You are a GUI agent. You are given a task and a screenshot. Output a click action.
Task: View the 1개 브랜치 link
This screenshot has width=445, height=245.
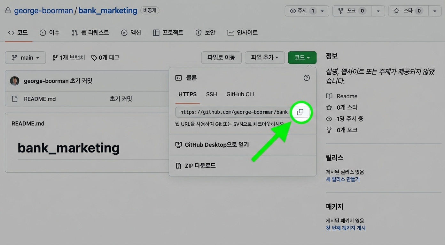tap(69, 58)
